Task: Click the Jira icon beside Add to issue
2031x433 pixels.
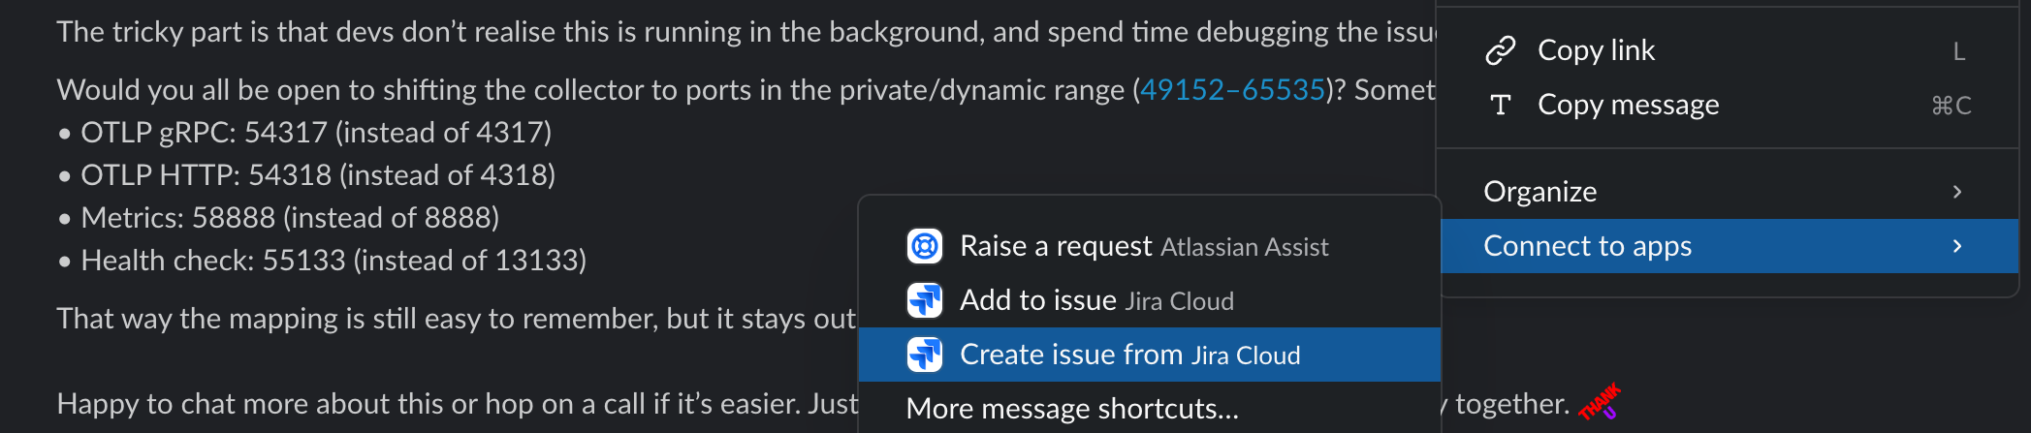Action: [924, 300]
